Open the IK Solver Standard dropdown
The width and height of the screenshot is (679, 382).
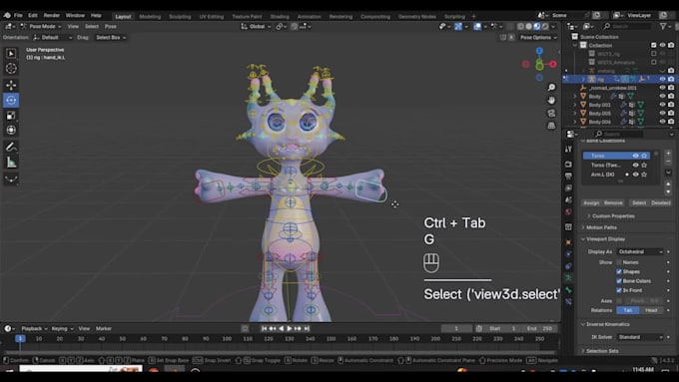click(x=640, y=337)
